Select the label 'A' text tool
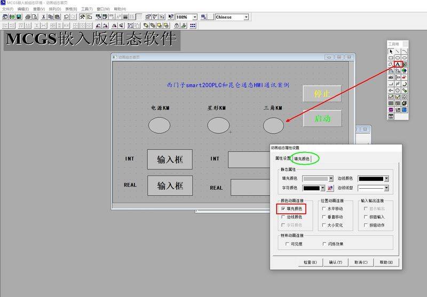The height and width of the screenshot is (297, 427). pyautogui.click(x=398, y=65)
